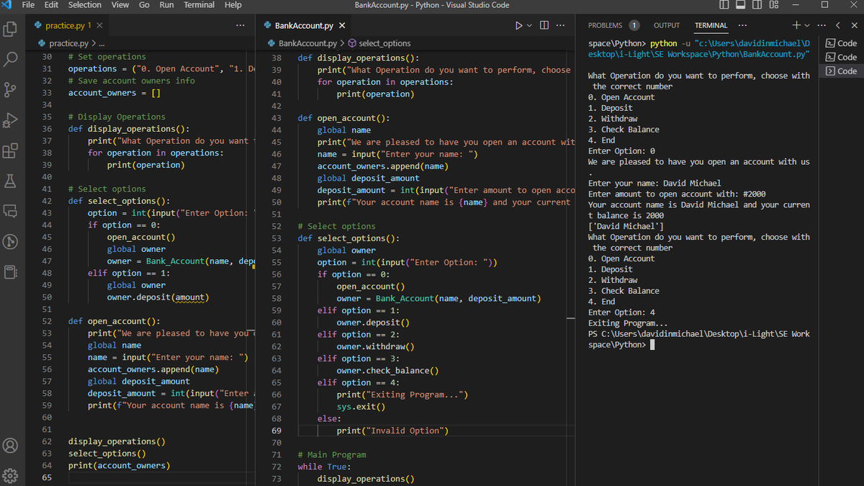
Task: Click 'Exiting Program...' terminal output
Action: 628,323
